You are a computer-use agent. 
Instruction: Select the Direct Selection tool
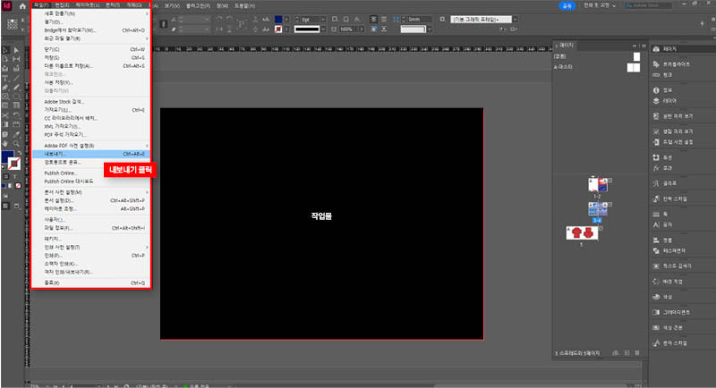[16, 50]
